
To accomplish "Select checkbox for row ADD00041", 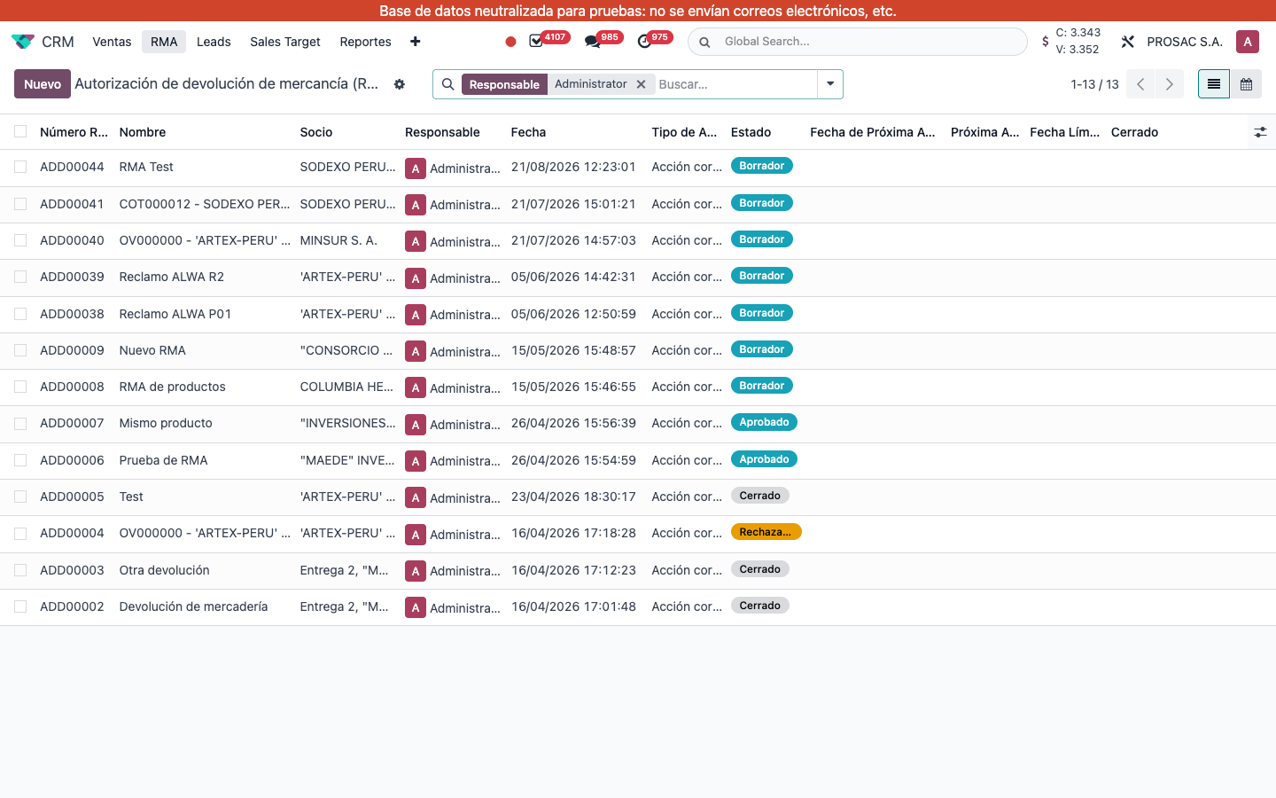I will (x=20, y=204).
